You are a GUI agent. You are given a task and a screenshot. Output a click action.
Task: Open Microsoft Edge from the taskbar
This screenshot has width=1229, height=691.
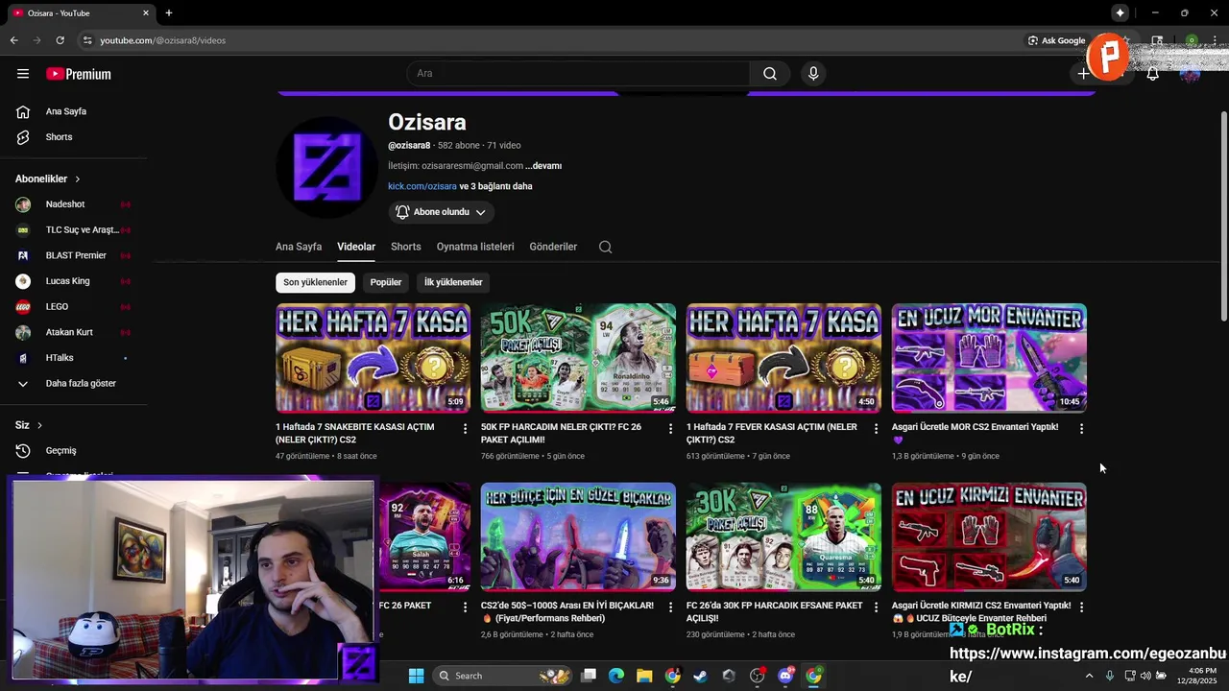616,676
